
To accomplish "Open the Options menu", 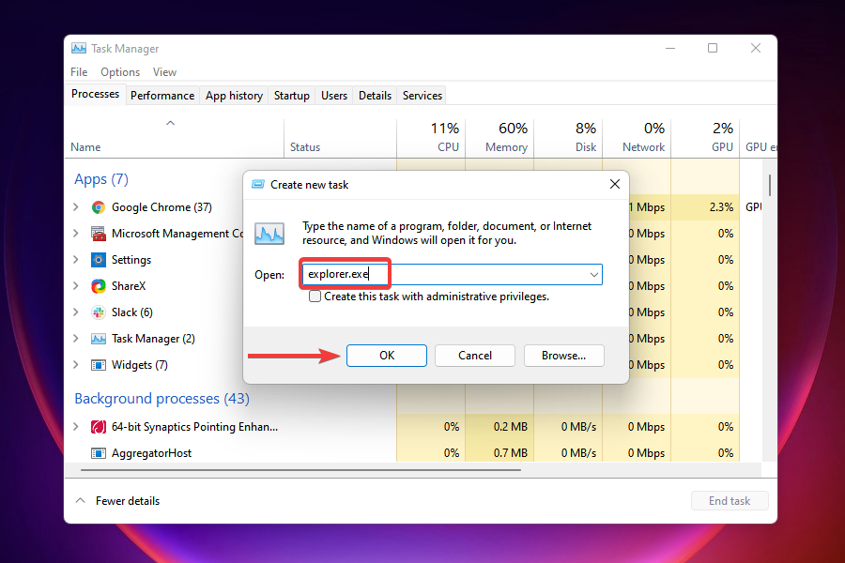I will [x=120, y=71].
